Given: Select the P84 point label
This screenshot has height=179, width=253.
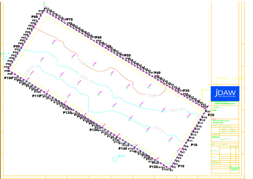Looking at the screenshot, I should [x=29, y=29].
